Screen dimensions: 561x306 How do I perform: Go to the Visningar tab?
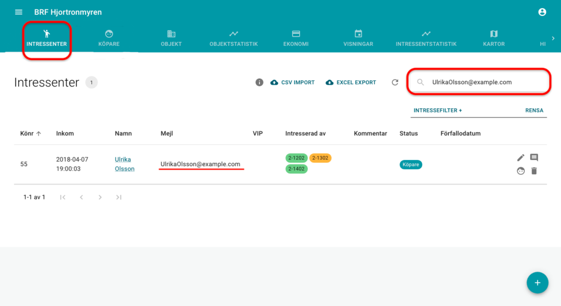point(358,38)
